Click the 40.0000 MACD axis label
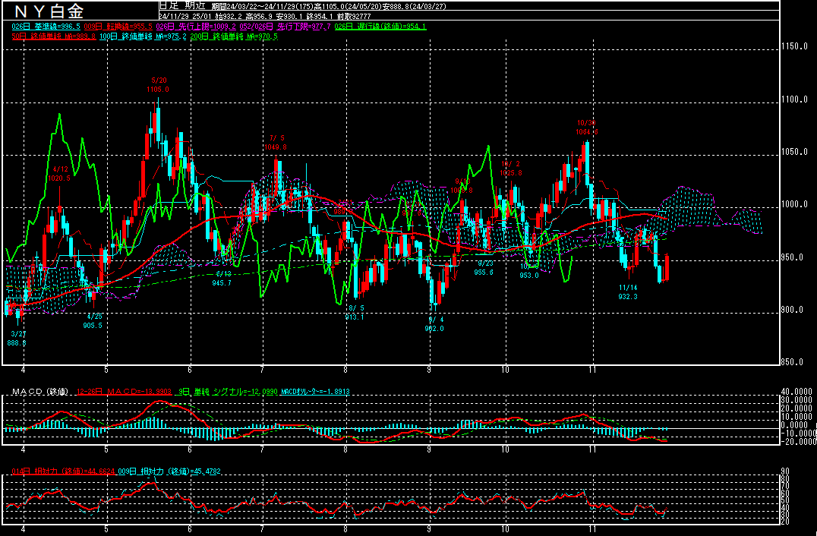Screen dimensions: 817x536 tap(798, 392)
